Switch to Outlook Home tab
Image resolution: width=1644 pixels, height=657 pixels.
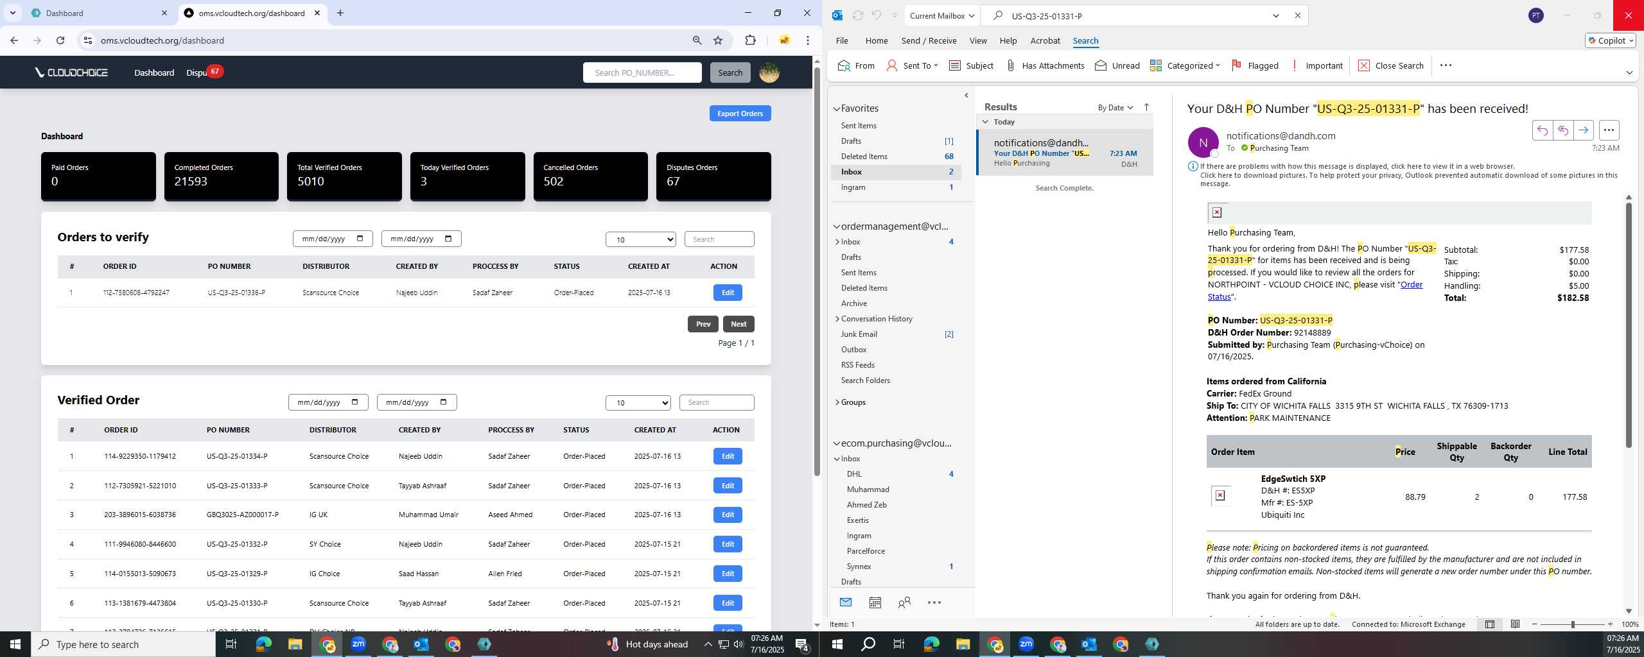coord(876,40)
